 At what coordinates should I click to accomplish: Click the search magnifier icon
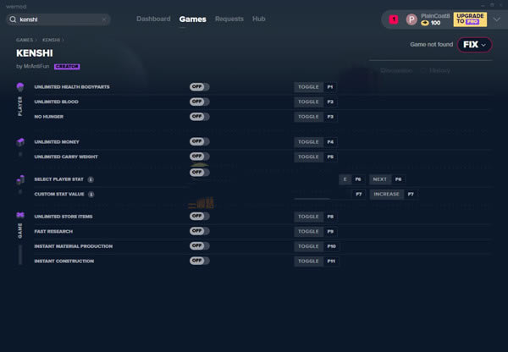pyautogui.click(x=13, y=19)
